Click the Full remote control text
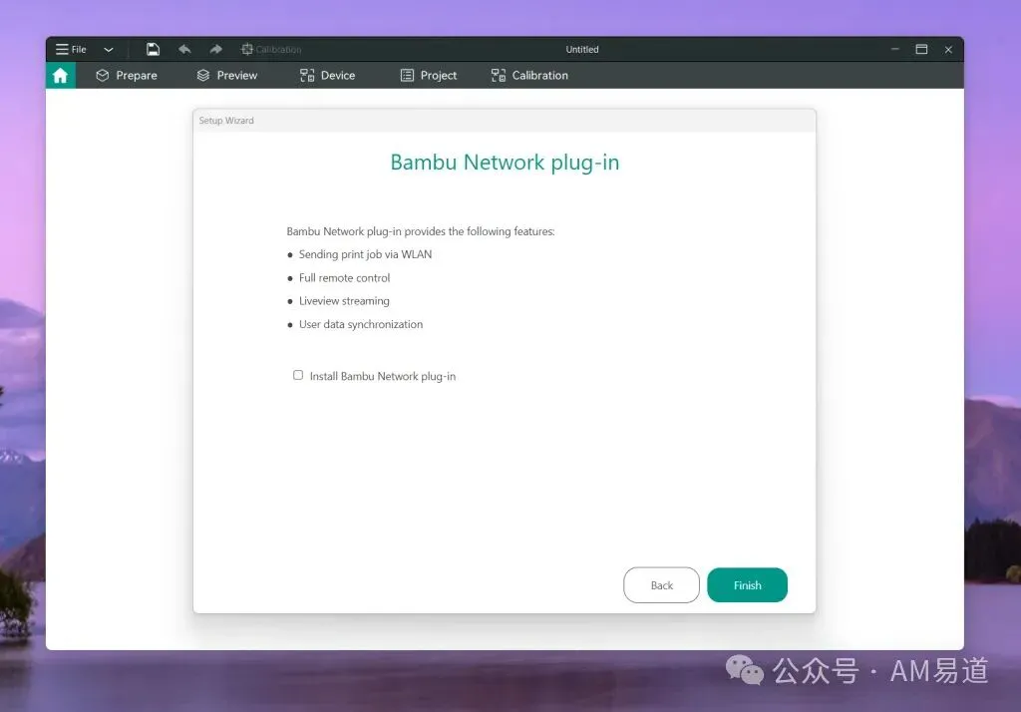The image size is (1021, 712). tap(344, 278)
